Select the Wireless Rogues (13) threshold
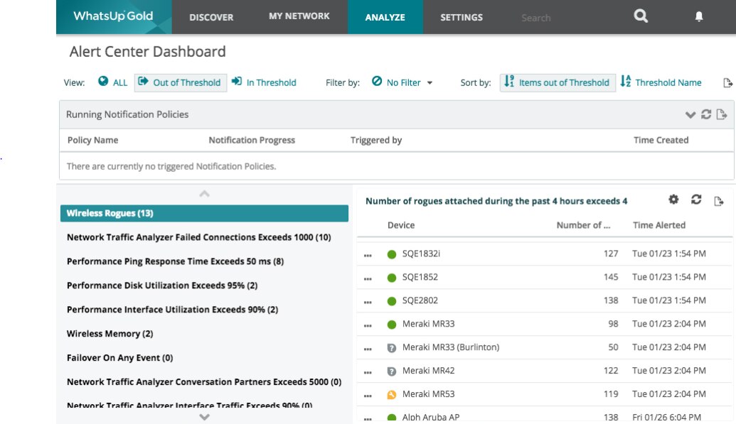 [x=204, y=213]
